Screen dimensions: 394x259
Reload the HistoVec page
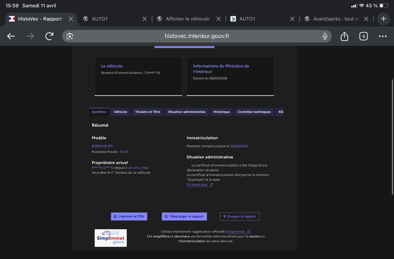[x=49, y=36]
